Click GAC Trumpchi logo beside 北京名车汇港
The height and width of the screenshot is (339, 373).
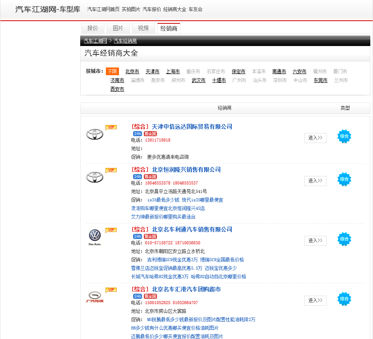pos(95,297)
